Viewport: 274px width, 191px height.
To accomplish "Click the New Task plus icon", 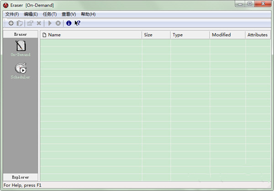I will pos(11,23).
